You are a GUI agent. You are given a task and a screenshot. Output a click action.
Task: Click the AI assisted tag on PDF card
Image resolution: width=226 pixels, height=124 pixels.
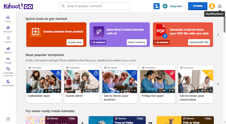[161, 42]
